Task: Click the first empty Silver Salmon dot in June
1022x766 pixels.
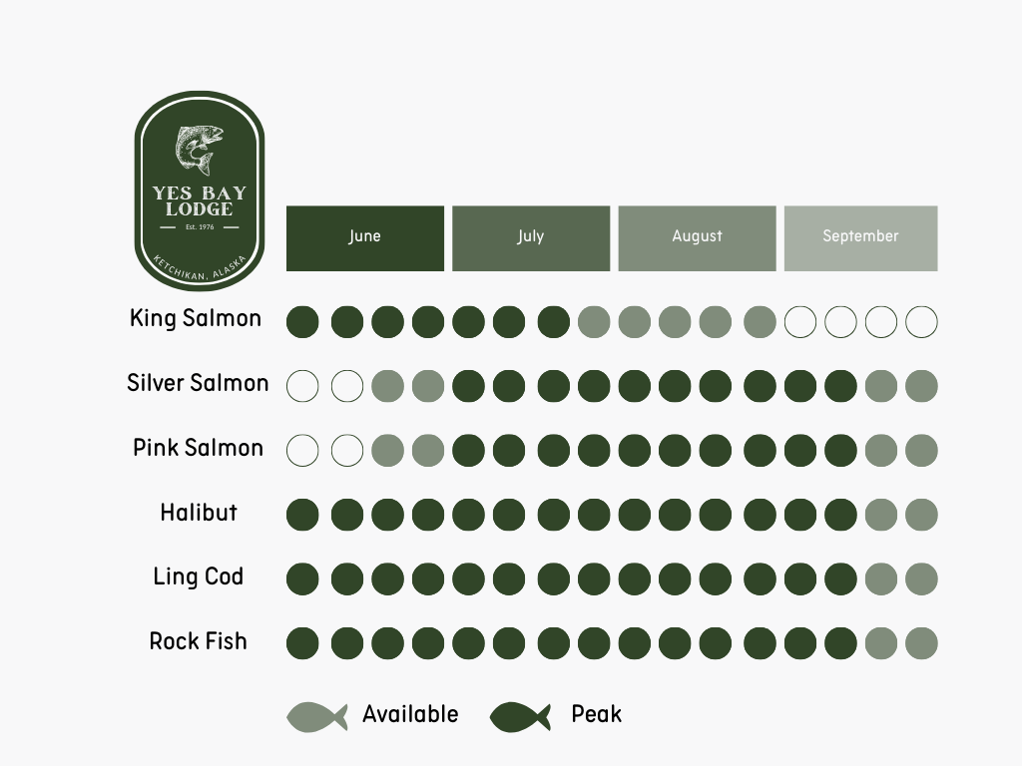Action: pos(302,386)
